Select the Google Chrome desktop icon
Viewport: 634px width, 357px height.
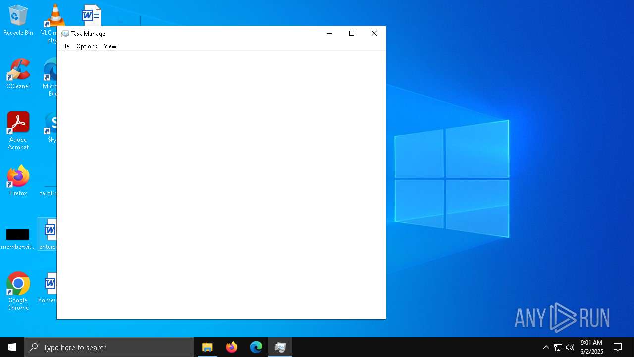point(18,292)
